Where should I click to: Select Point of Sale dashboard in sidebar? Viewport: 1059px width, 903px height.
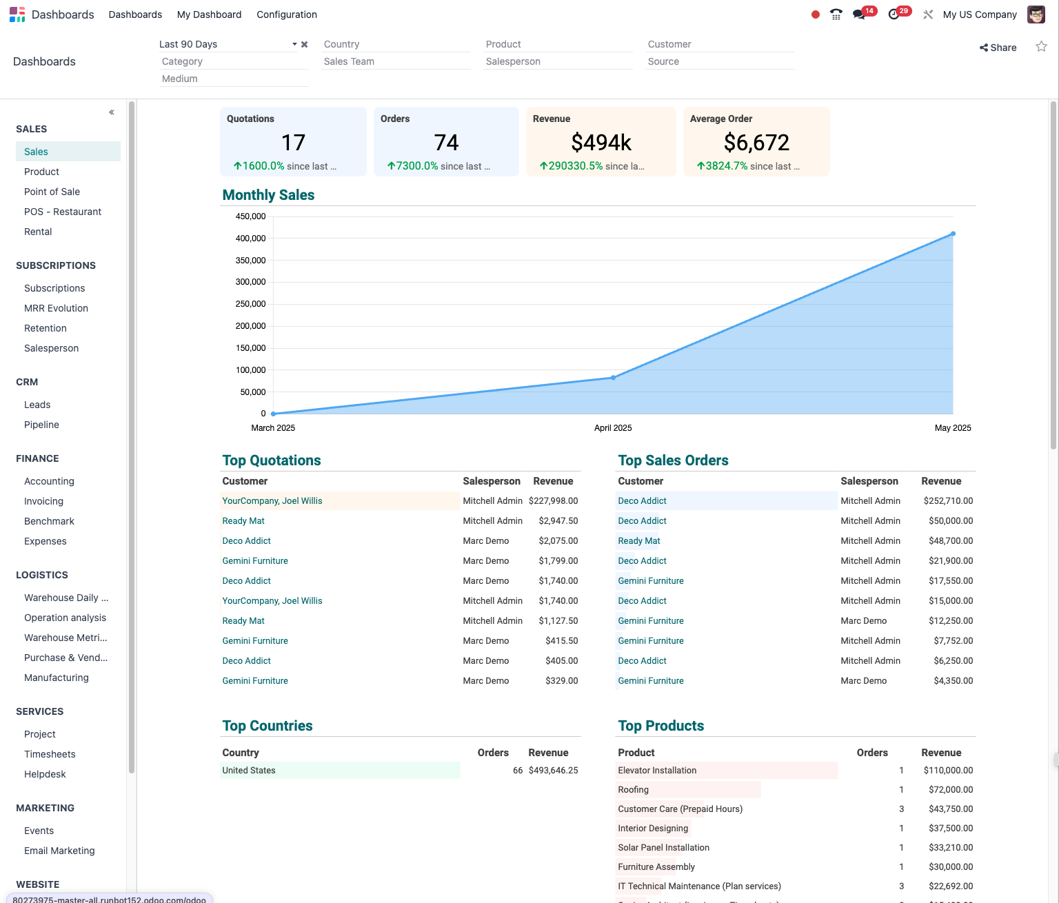click(68, 192)
